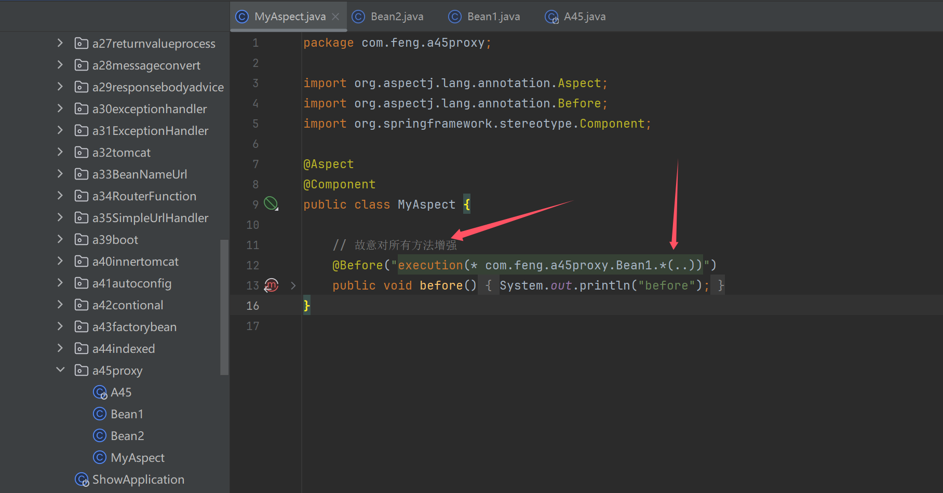Image resolution: width=943 pixels, height=493 pixels.
Task: Click the a39boot package folder icon
Action: click(x=82, y=239)
